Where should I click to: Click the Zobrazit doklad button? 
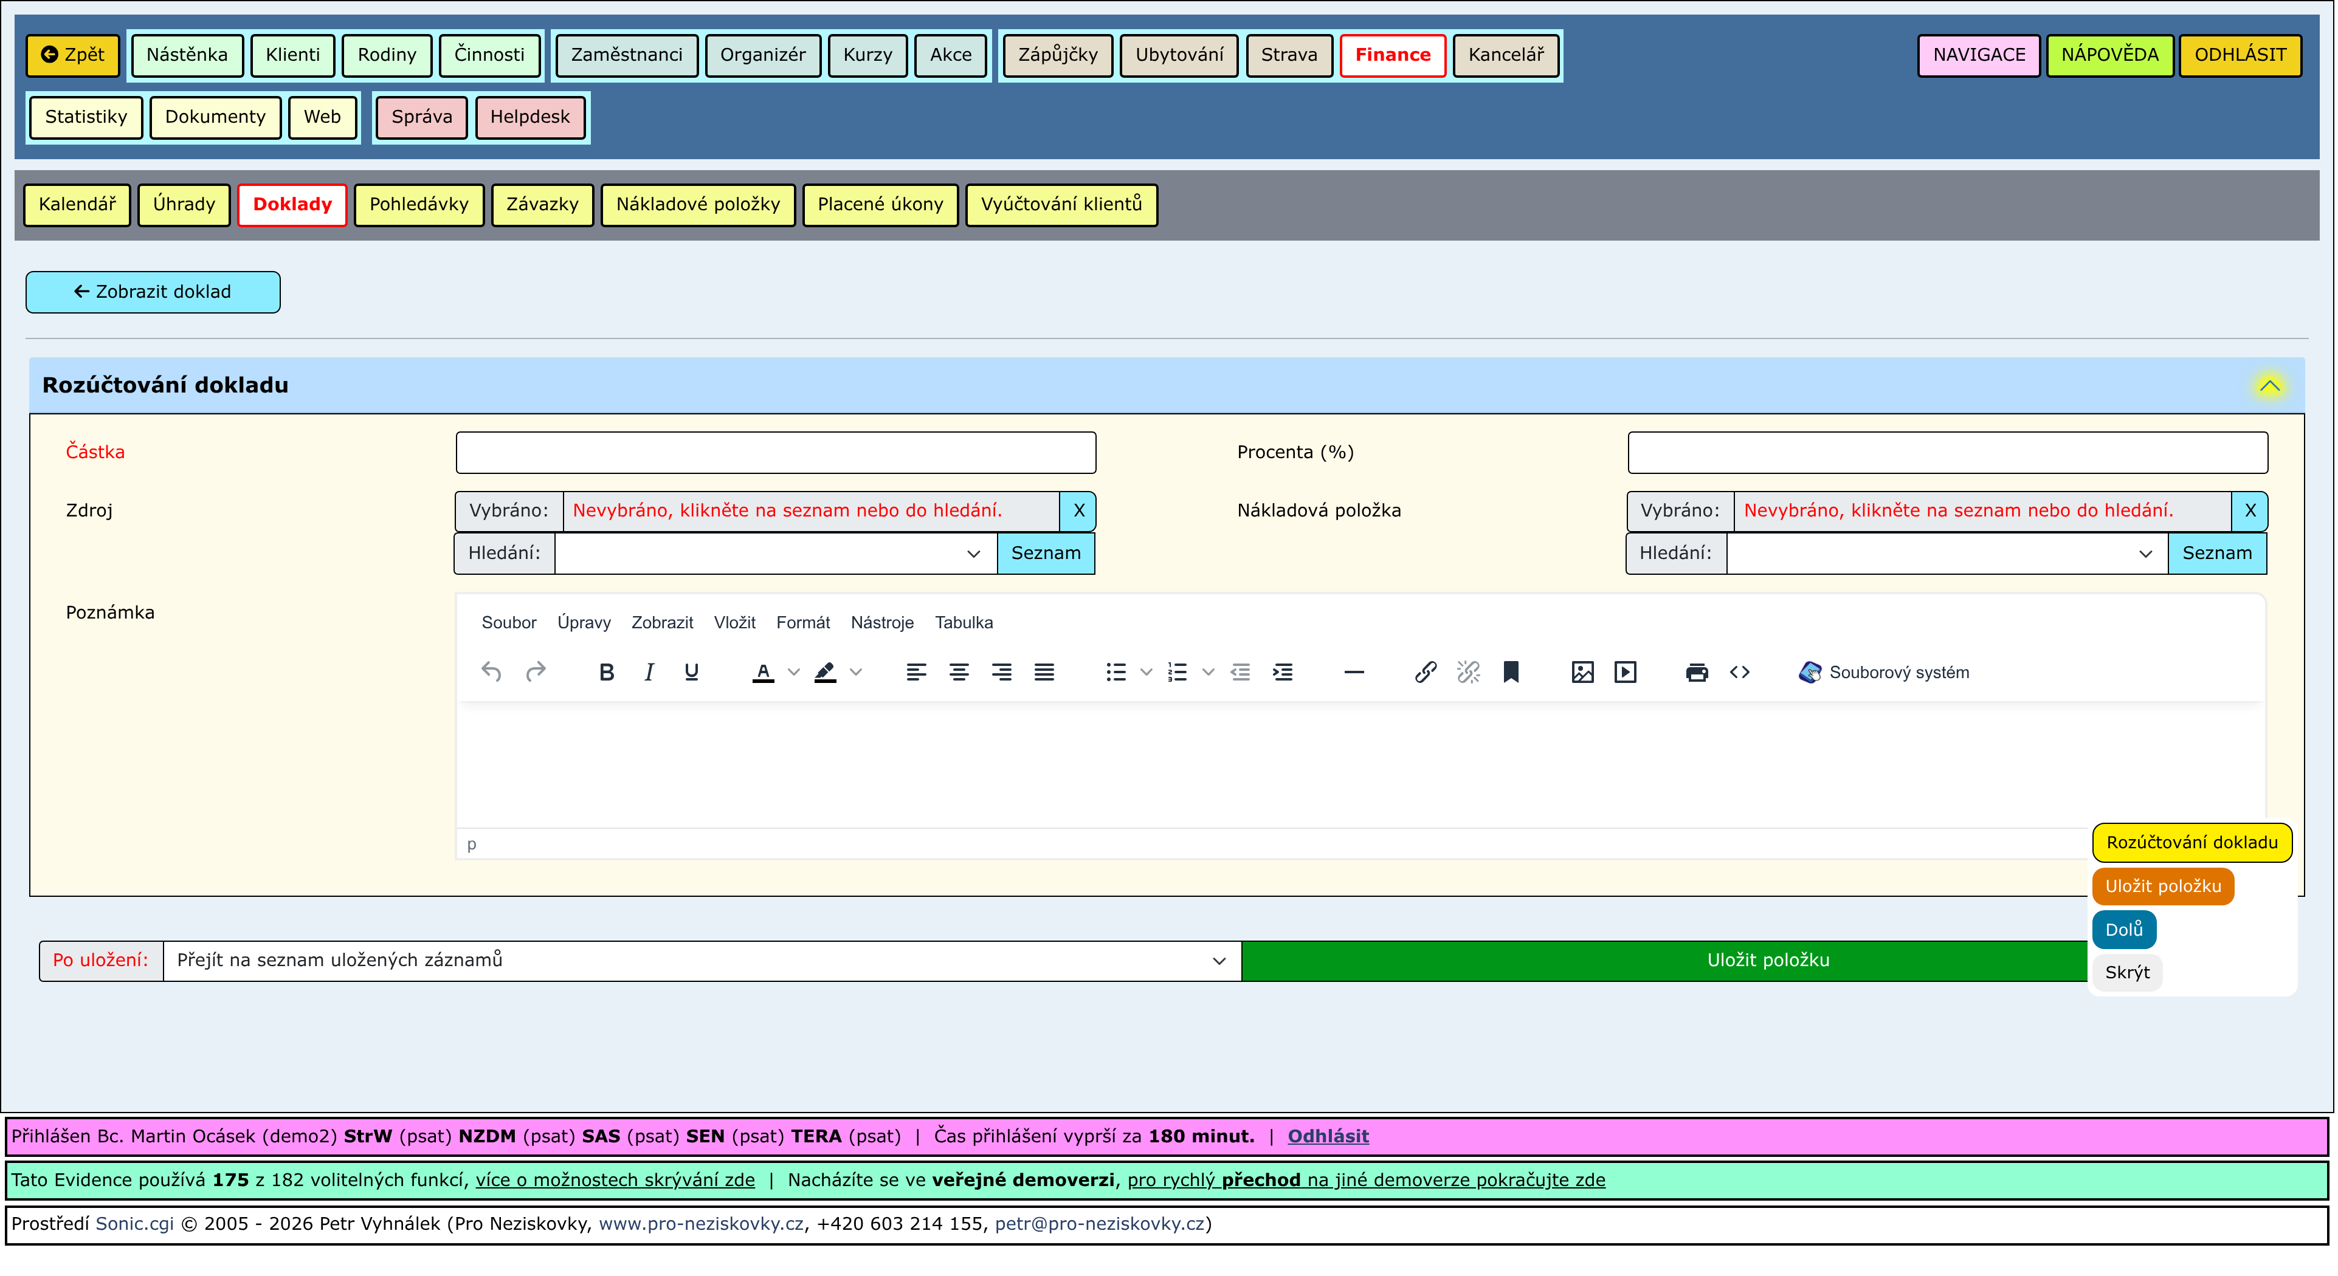point(153,292)
